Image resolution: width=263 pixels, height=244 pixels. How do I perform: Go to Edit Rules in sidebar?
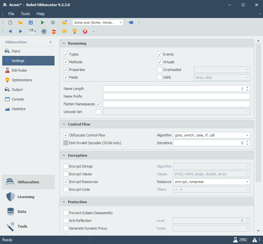point(19,70)
